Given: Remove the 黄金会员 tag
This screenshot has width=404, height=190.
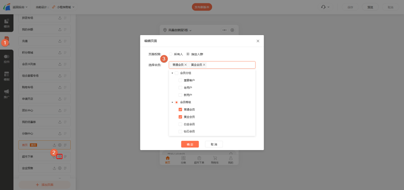Looking at the screenshot, I should pos(204,65).
